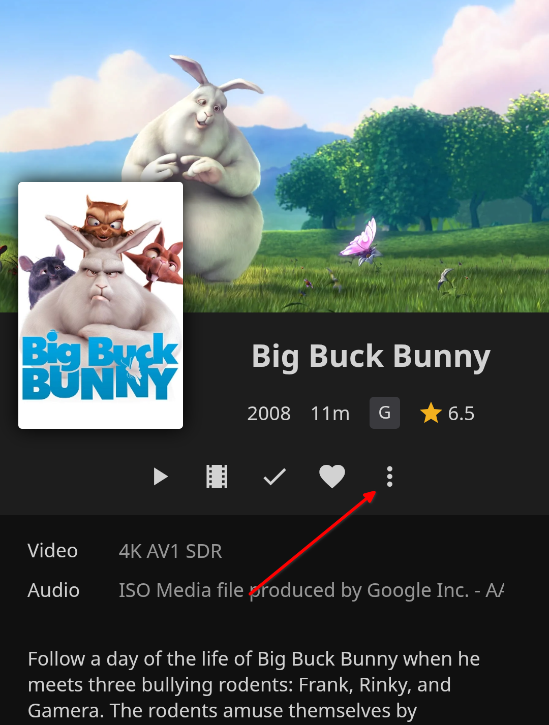Click the Big Buck Bunny title
This screenshot has width=549, height=725.
[371, 356]
